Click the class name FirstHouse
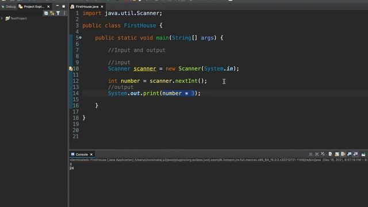The image size is (368, 207). (x=140, y=25)
